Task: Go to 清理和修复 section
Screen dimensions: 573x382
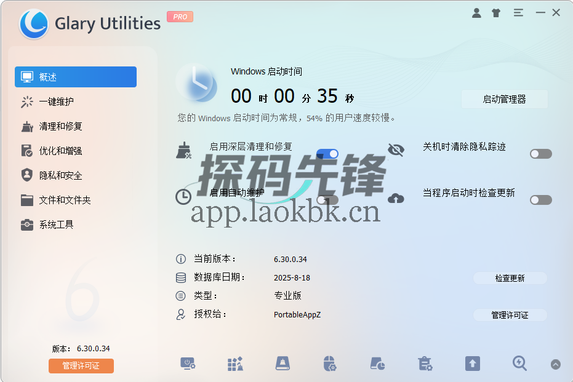Action: (76, 126)
